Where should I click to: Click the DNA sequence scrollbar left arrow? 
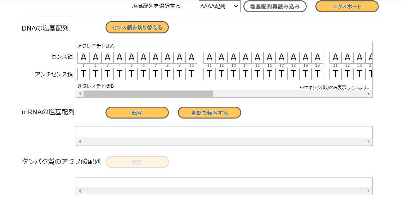80,93
